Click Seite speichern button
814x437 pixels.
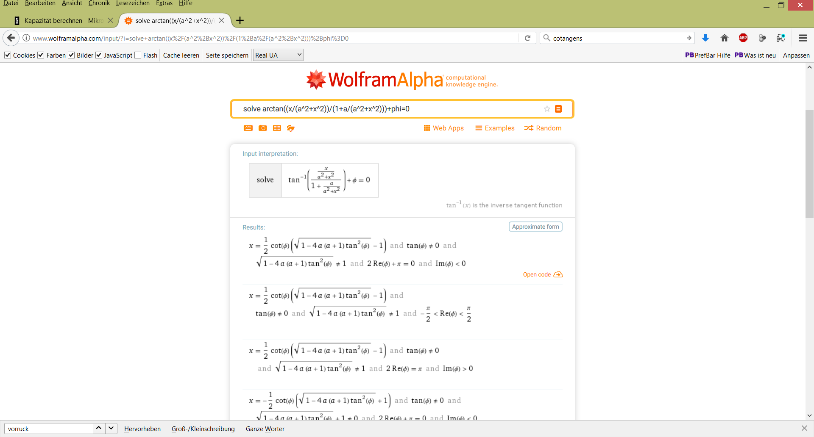pyautogui.click(x=227, y=55)
